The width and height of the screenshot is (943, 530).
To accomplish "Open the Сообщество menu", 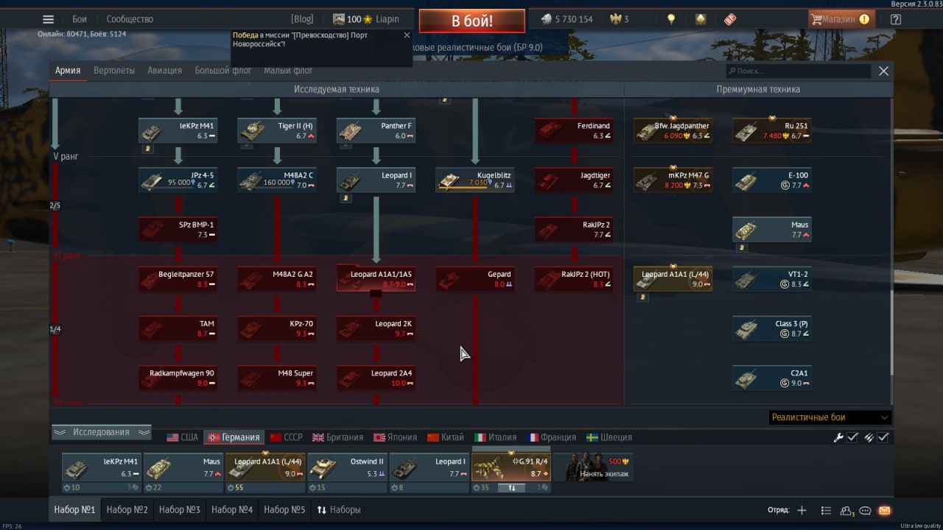I will [130, 19].
